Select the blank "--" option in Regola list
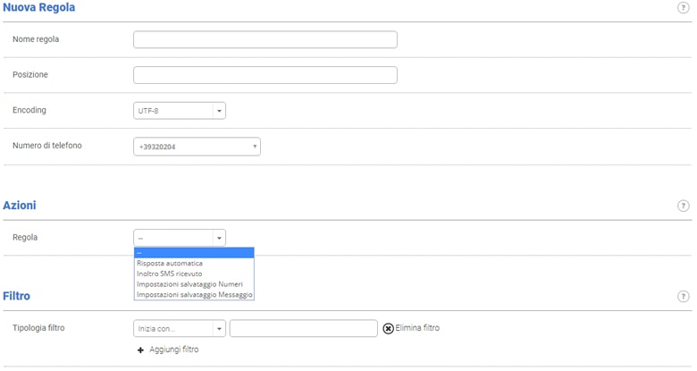 (194, 253)
